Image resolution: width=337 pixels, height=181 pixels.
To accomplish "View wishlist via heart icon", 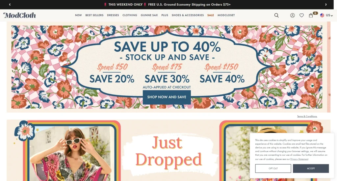I will (301, 15).
